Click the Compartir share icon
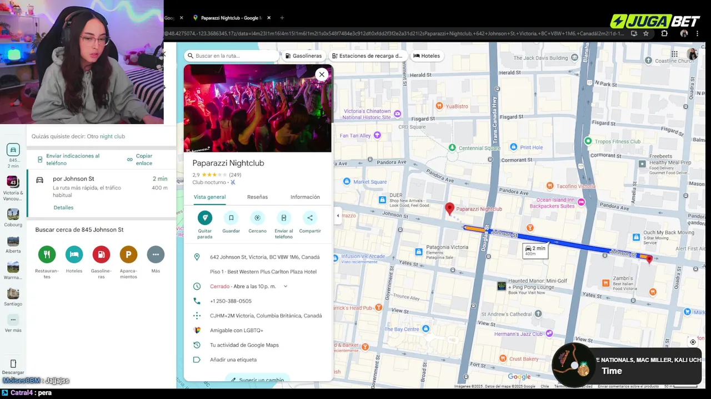This screenshot has height=399, width=711. click(x=310, y=218)
